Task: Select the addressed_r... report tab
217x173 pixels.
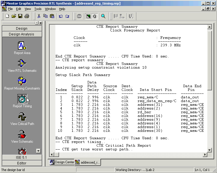Action: [x=88, y=162]
